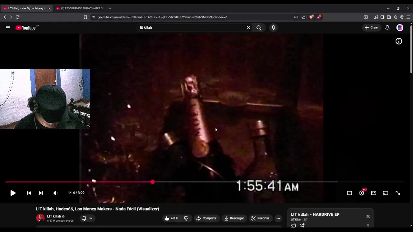The height and width of the screenshot is (232, 413).
Task: Show video info cards icon
Action: tap(399, 41)
